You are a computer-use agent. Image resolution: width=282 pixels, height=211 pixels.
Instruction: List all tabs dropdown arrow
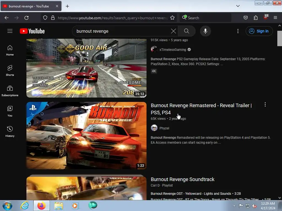238,6
